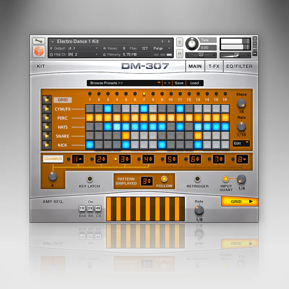Play the PERC row sample
Screen dimensions: 289x289
click(x=47, y=118)
